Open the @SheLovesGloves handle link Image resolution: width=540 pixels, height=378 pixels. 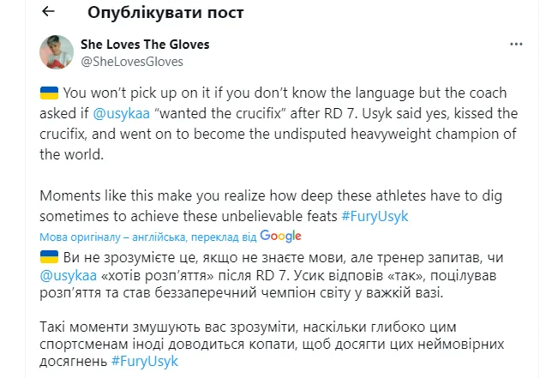pyautogui.click(x=132, y=62)
